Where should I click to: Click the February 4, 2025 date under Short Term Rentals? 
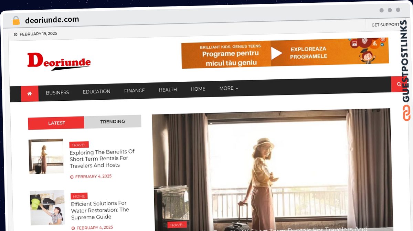pos(93,177)
